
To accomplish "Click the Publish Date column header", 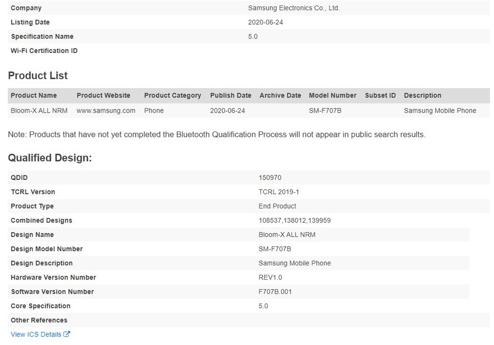I will click(x=231, y=95).
